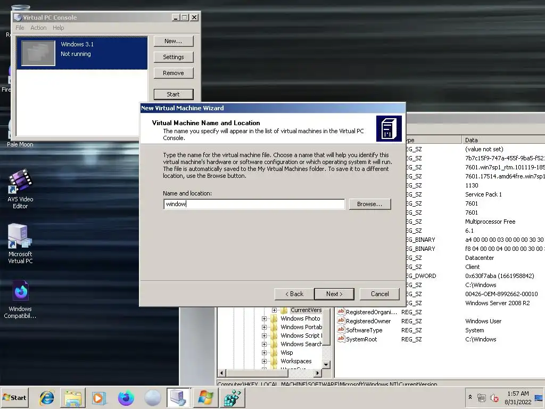Viewport: 545px width, 409px height.
Task: Open File menu in Virtual PC Console
Action: tap(20, 28)
